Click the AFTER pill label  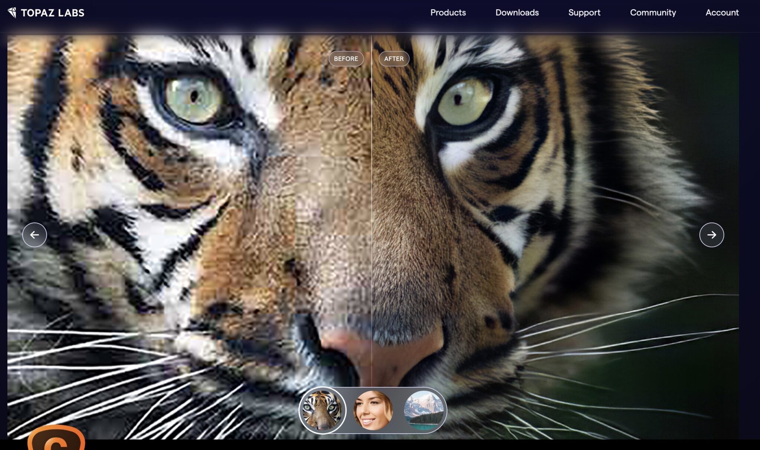pyautogui.click(x=394, y=59)
